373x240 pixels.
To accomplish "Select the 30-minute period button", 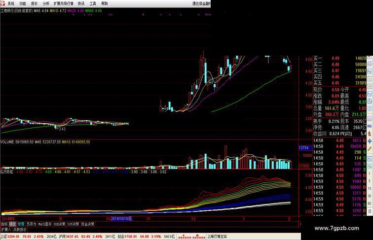I will coord(370,196).
